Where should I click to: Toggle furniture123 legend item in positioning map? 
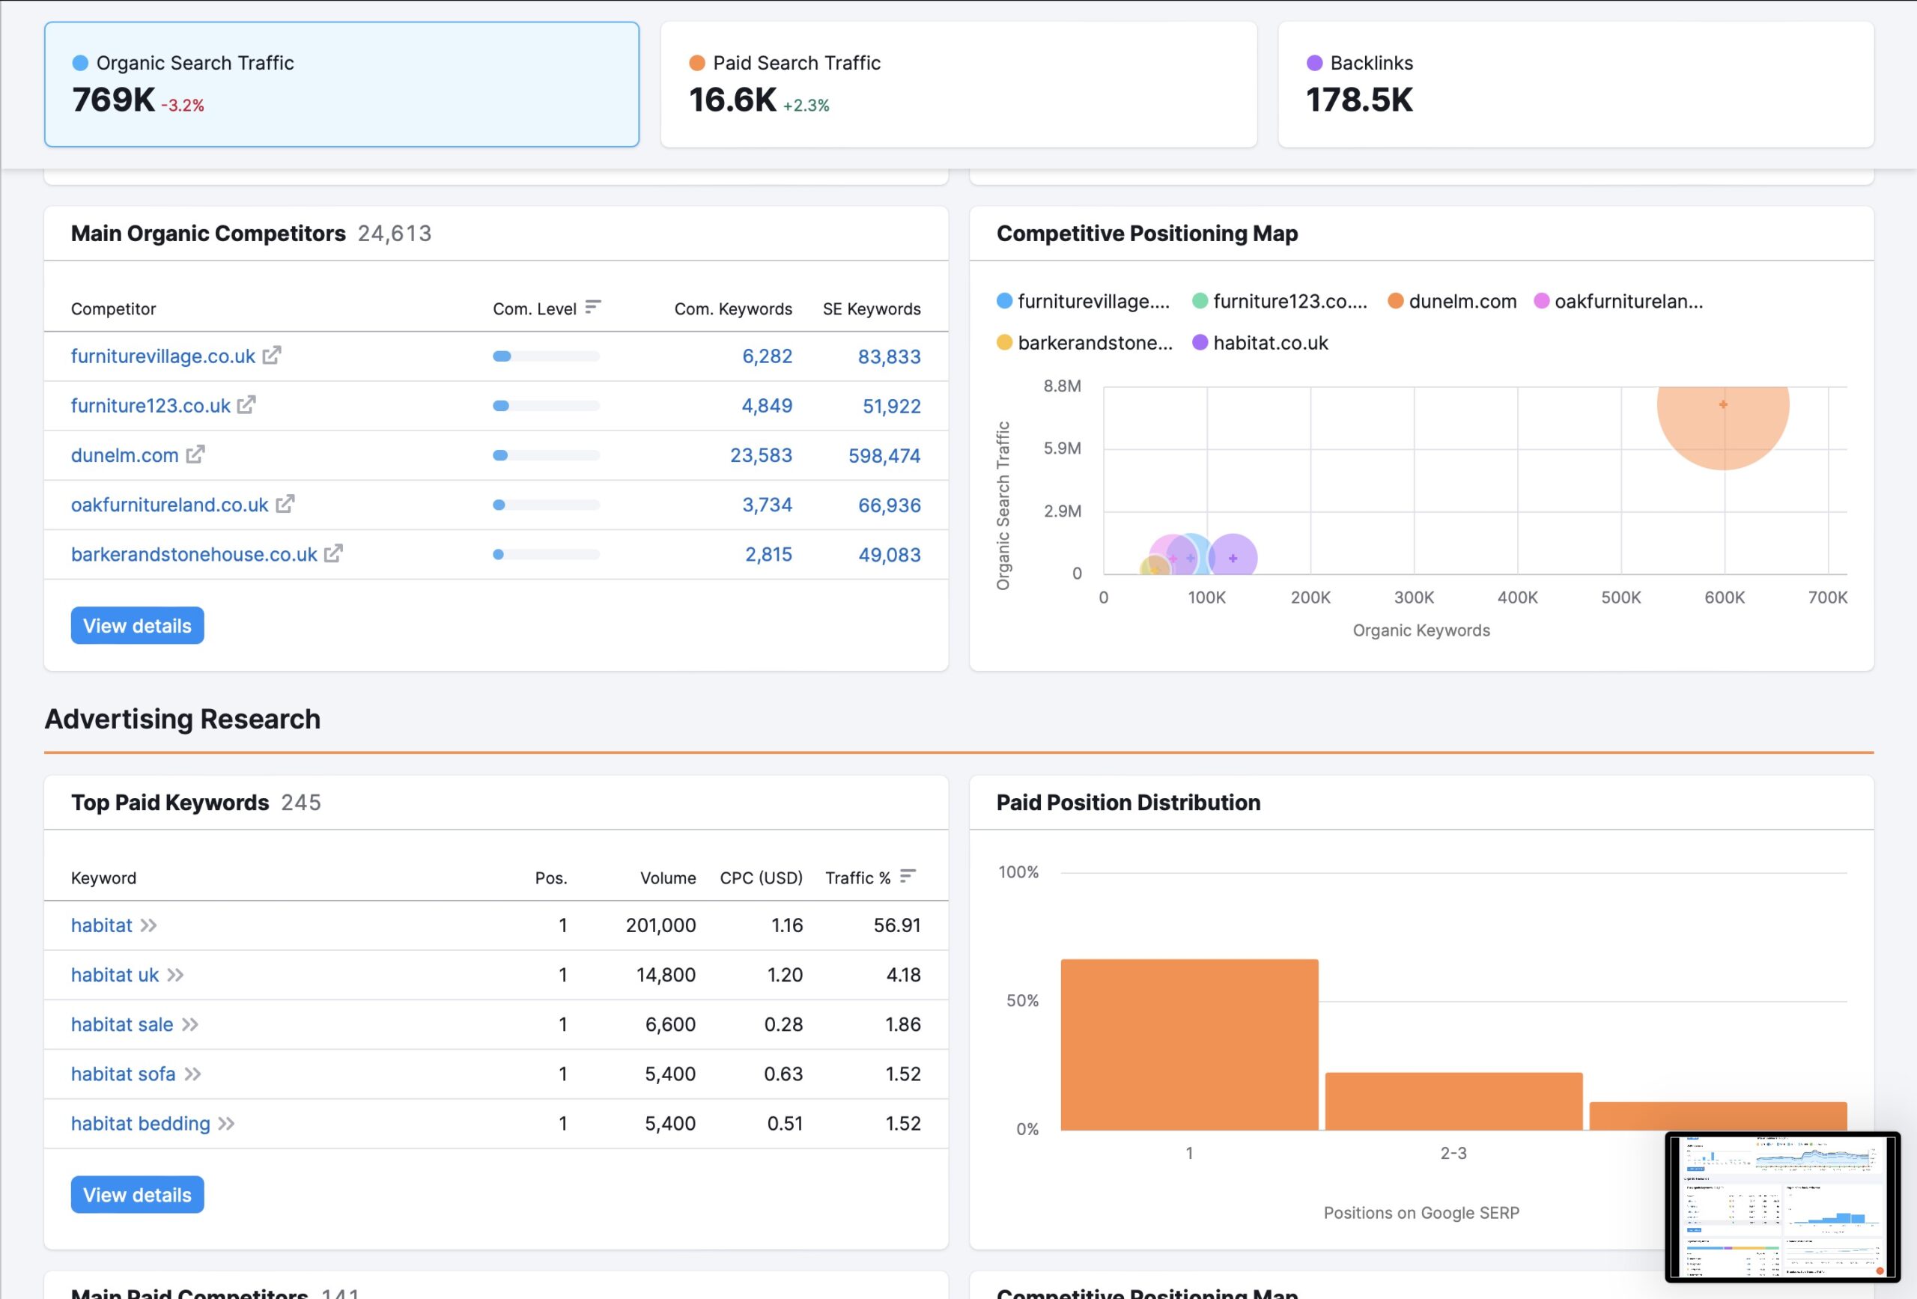click(1280, 301)
